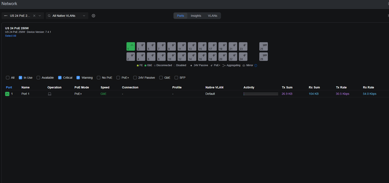Select SFP port 26 icon
The image size is (389, 183).
(x=264, y=57)
